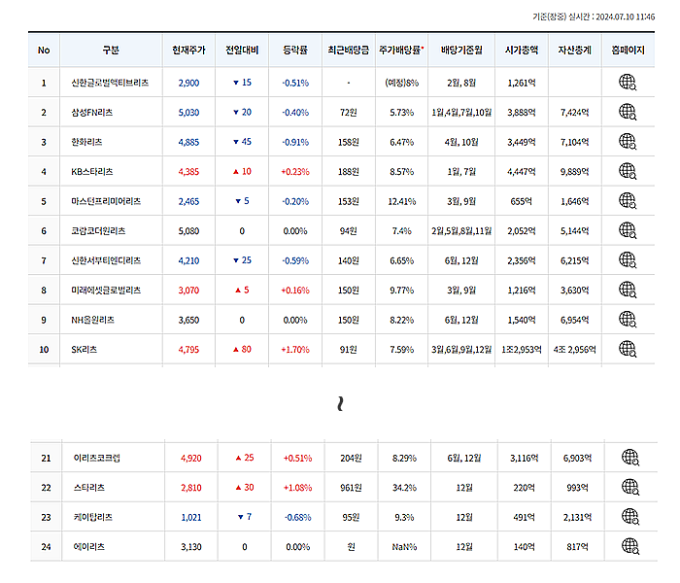Screen dimensions: 680x583
Task: Click the +1.70% change rate
Action: pyautogui.click(x=295, y=350)
